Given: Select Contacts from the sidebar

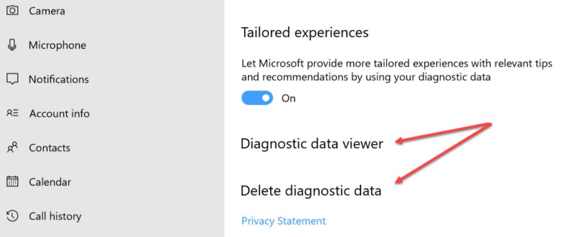Looking at the screenshot, I should click(49, 148).
